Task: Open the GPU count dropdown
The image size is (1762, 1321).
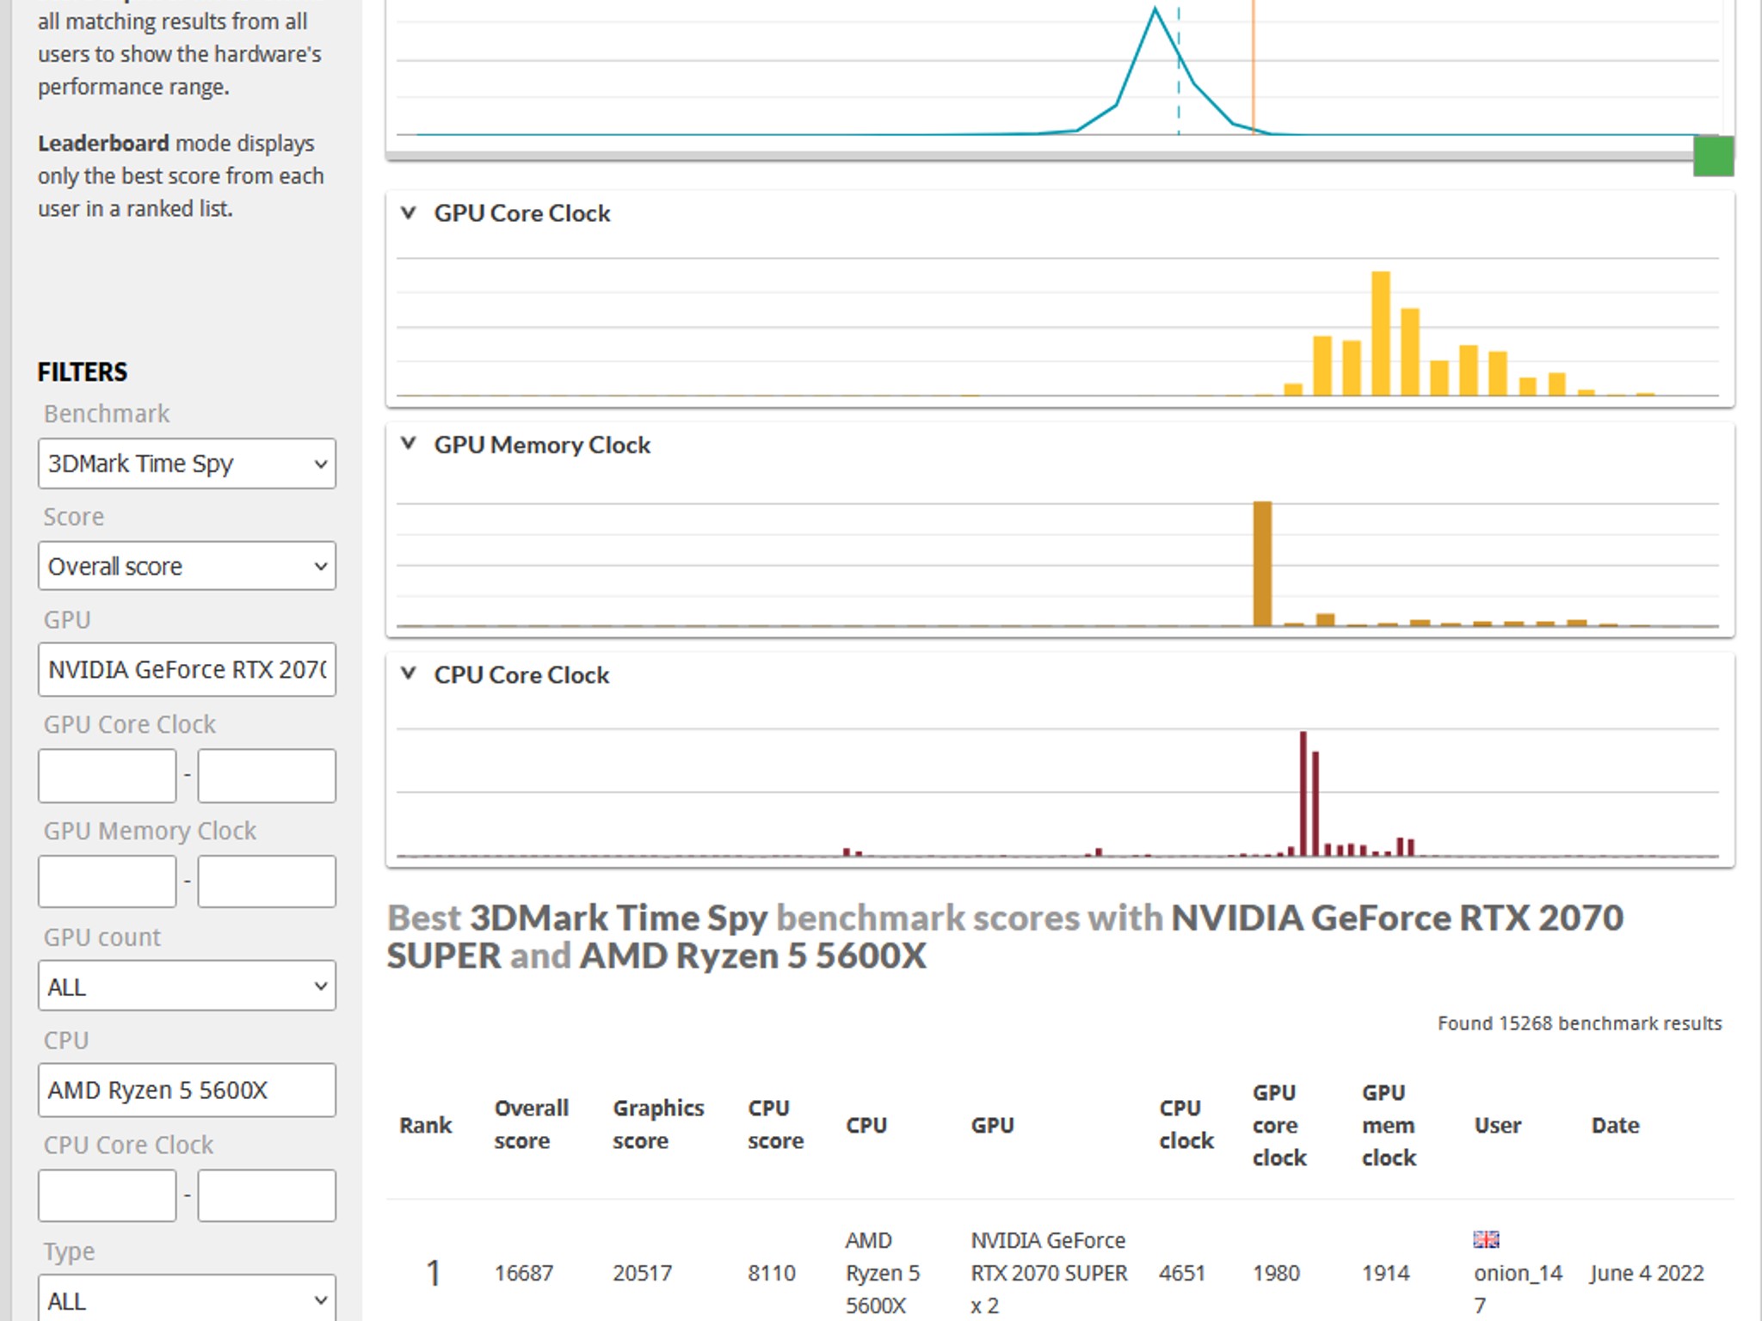Action: coord(187,986)
